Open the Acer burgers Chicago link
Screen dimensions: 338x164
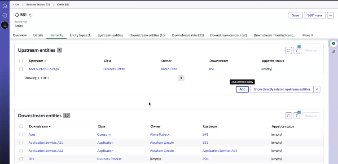tap(44, 69)
